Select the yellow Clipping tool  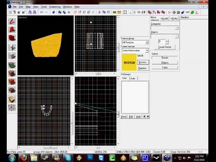[x=12, y=99]
